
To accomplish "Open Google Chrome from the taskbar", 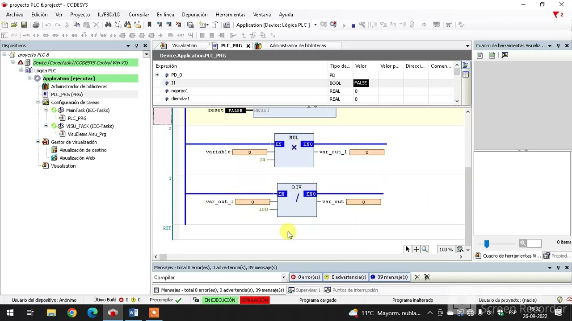I will tap(71, 313).
